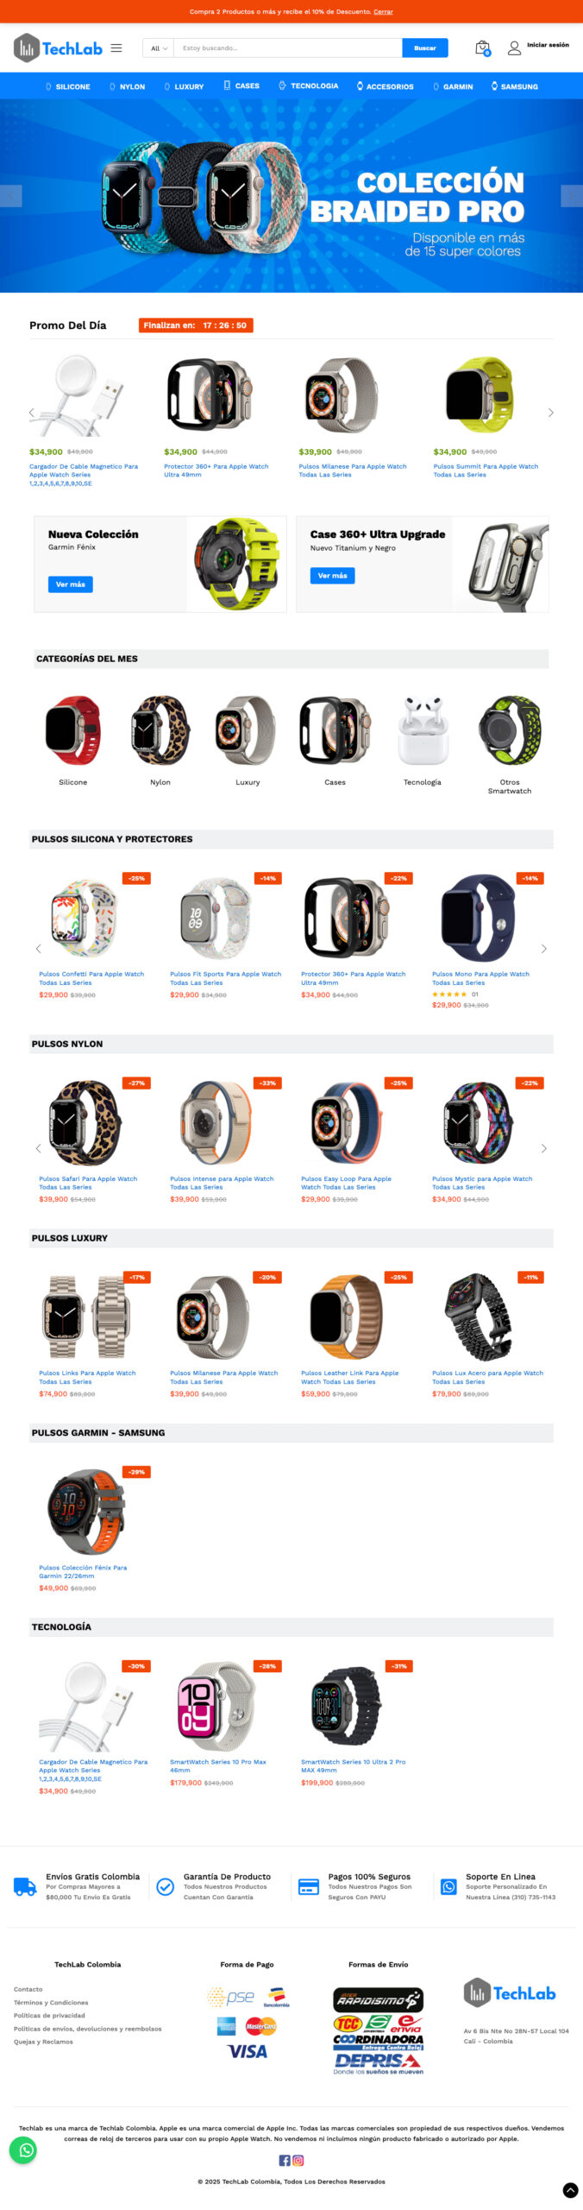
Task: Expand the All categories search dropdown
Action: point(159,48)
